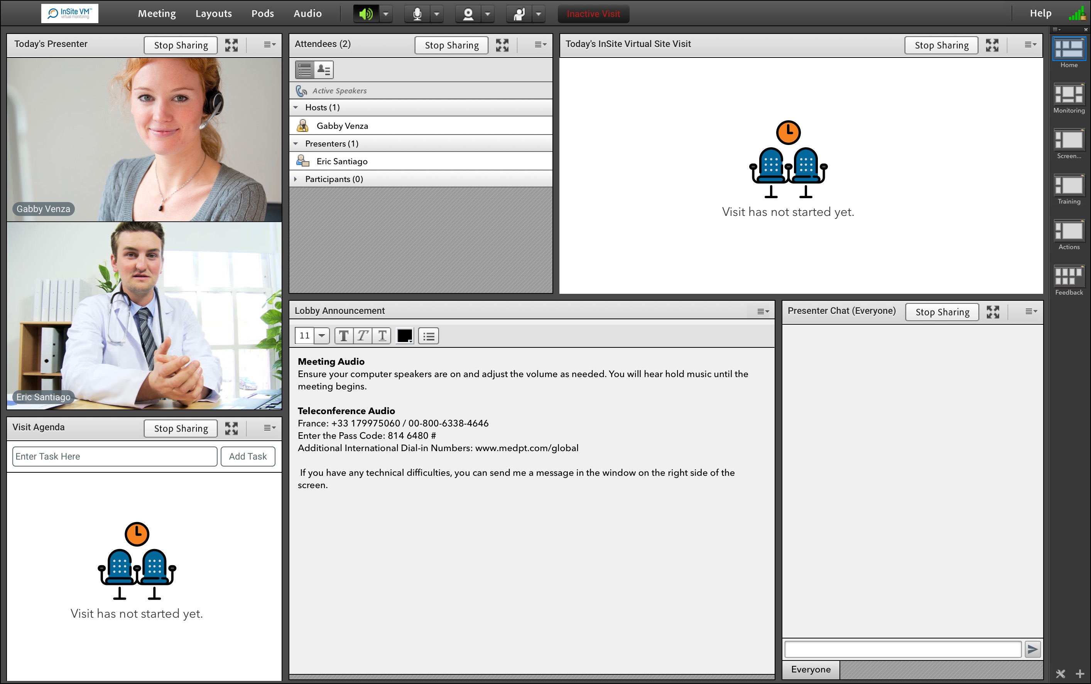Open the Help menu
Screen dimensions: 1091x684
[1040, 13]
